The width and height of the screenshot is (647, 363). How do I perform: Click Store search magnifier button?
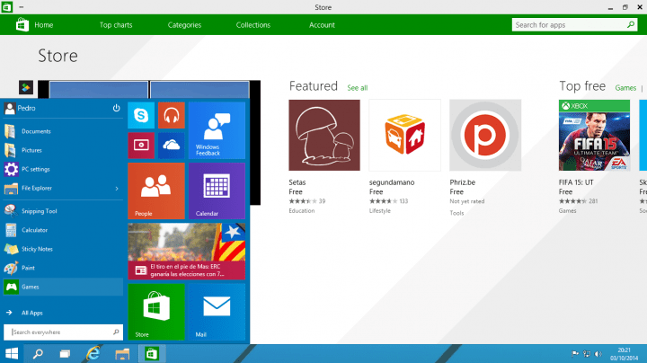click(x=631, y=25)
